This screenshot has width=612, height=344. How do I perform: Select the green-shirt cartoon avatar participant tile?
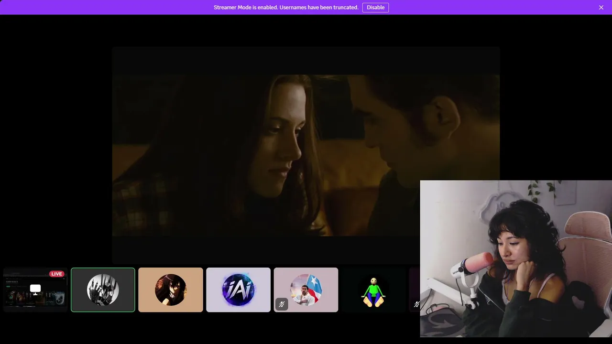pyautogui.click(x=373, y=290)
